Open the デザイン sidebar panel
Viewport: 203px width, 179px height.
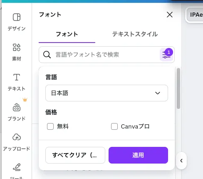17,22
